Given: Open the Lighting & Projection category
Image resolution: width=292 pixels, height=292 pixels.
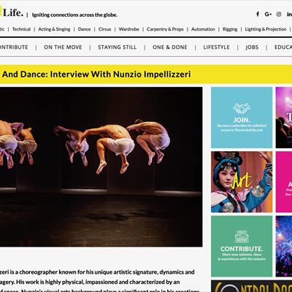Looking at the screenshot, I should pyautogui.click(x=266, y=29).
